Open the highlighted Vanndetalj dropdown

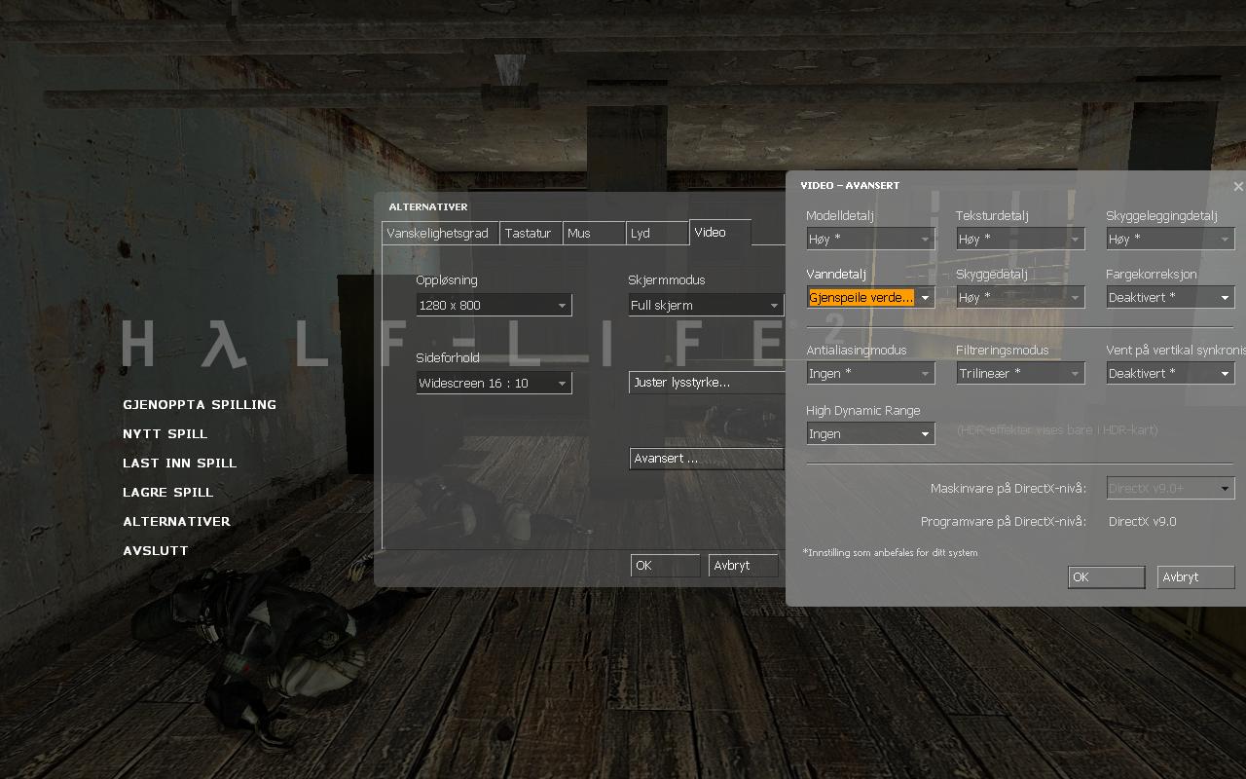click(x=870, y=297)
